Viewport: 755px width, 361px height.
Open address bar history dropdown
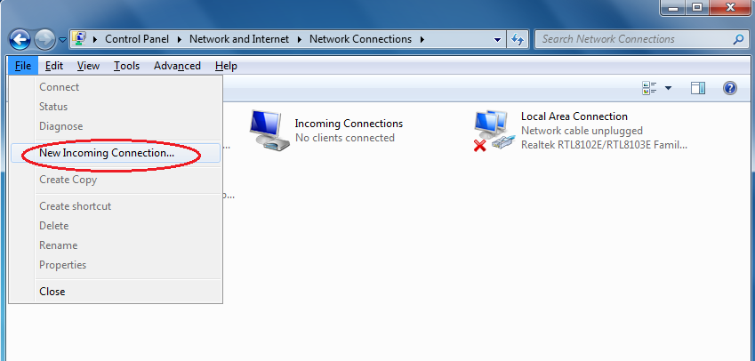coord(497,40)
